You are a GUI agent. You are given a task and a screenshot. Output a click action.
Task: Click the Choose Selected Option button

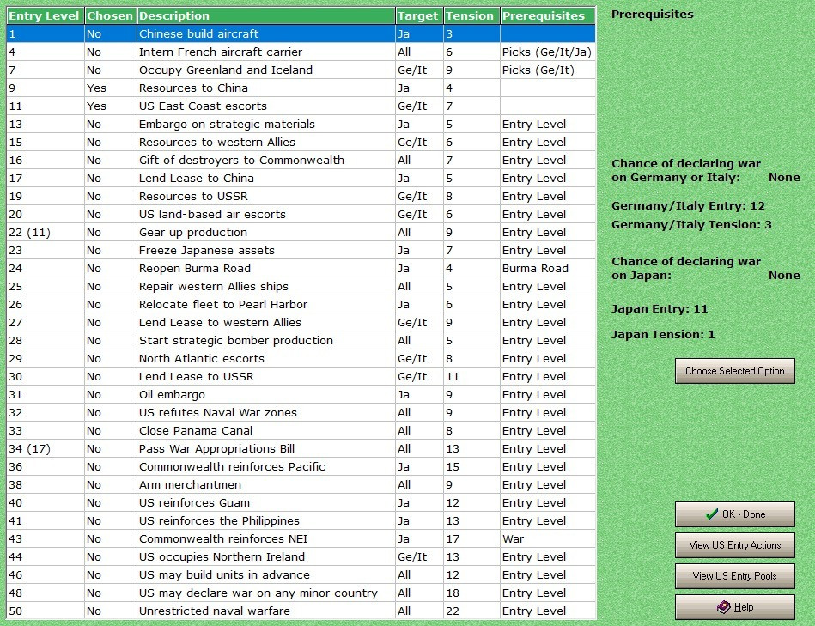click(x=734, y=371)
